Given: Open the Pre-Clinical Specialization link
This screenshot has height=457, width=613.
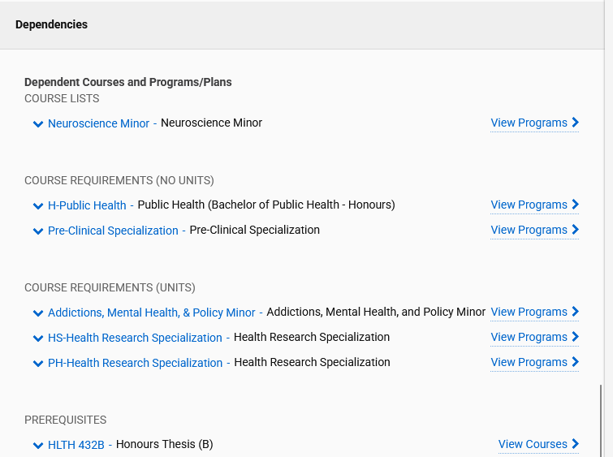Looking at the screenshot, I should 113,231.
